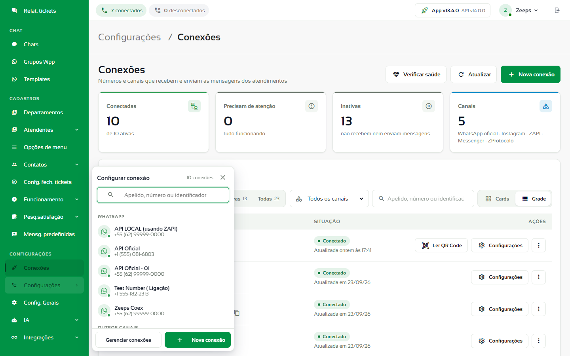The width and height of the screenshot is (570, 356).
Task: Click the Inativas pause icon
Action: 429,106
